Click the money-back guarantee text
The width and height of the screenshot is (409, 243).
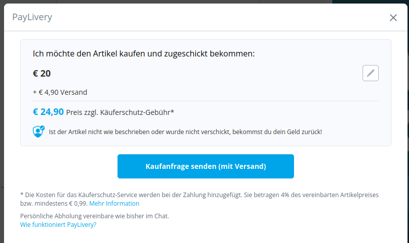pos(185,132)
